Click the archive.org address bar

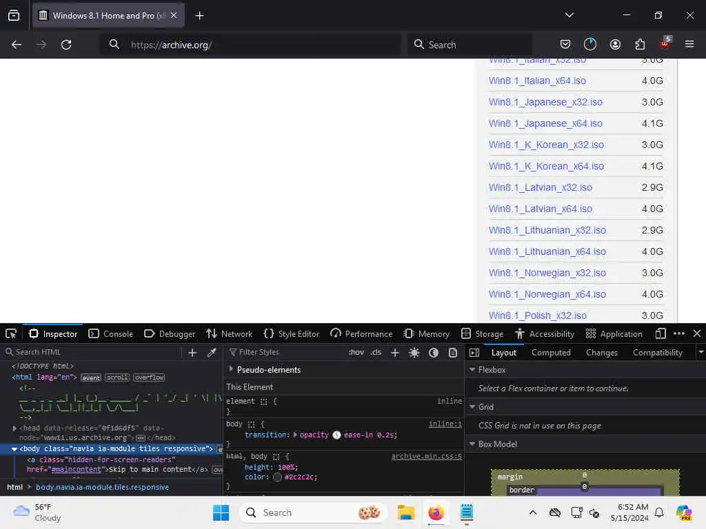point(250,45)
